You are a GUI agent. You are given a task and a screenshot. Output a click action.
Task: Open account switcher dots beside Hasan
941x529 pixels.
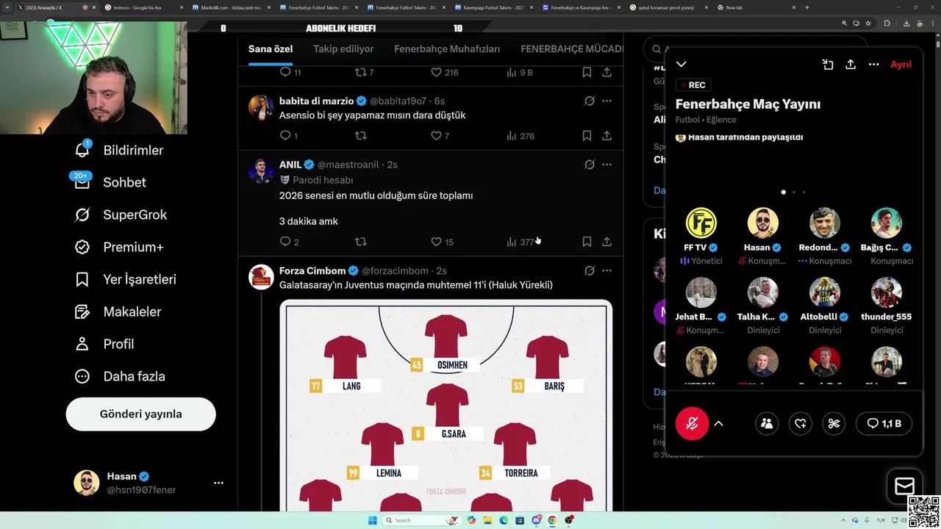pyautogui.click(x=218, y=483)
